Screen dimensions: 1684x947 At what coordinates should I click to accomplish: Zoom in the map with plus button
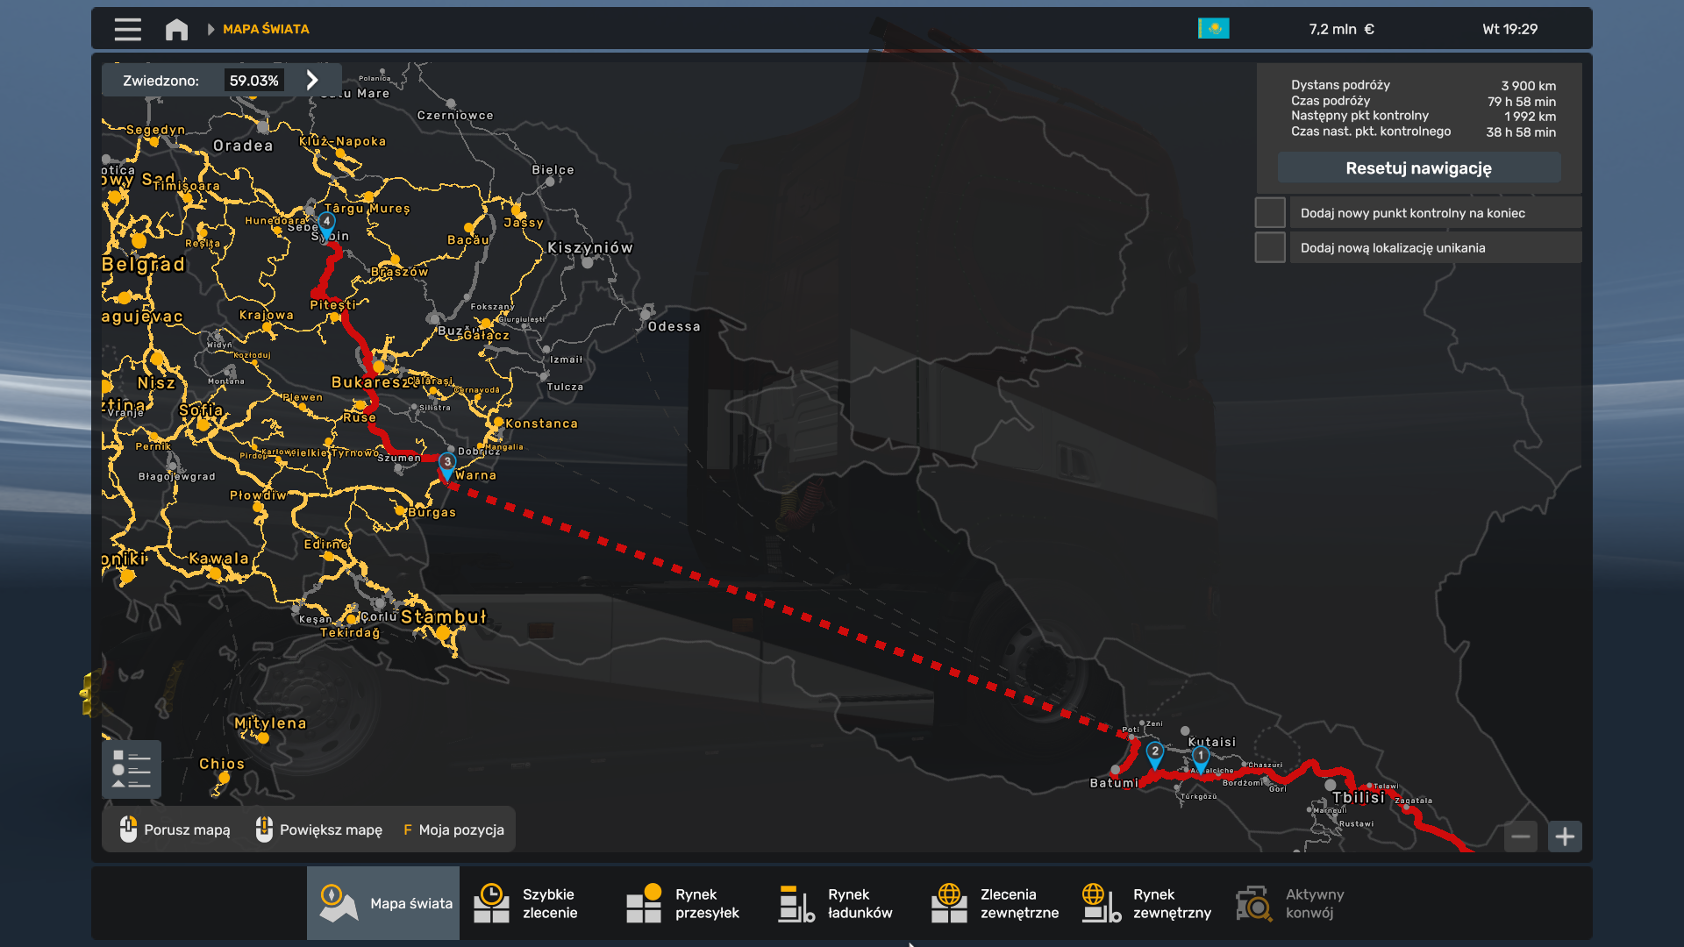click(x=1565, y=837)
